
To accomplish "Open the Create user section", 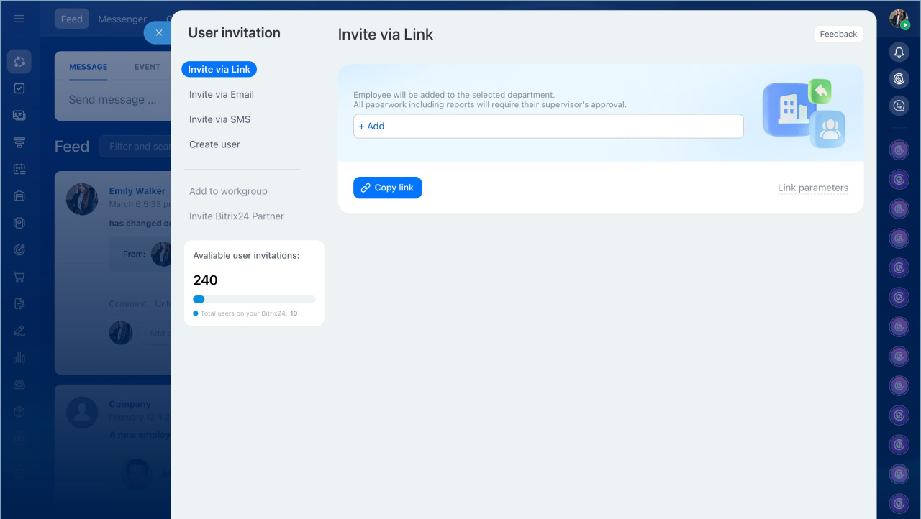I will click(214, 144).
